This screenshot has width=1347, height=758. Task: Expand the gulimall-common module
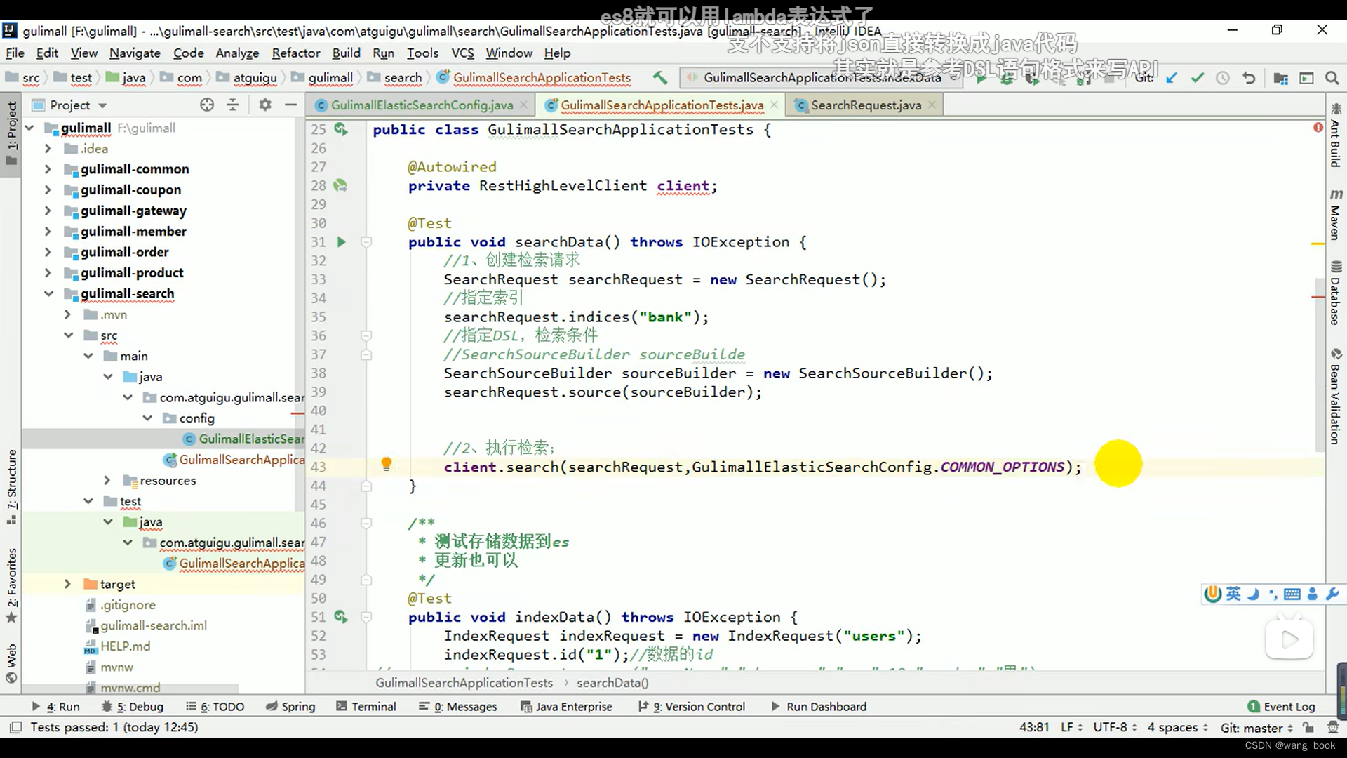[x=47, y=169]
